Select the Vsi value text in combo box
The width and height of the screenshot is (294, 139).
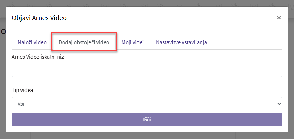coord(21,104)
